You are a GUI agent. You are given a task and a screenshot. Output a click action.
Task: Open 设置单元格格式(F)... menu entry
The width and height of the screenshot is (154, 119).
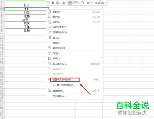click(x=75, y=79)
